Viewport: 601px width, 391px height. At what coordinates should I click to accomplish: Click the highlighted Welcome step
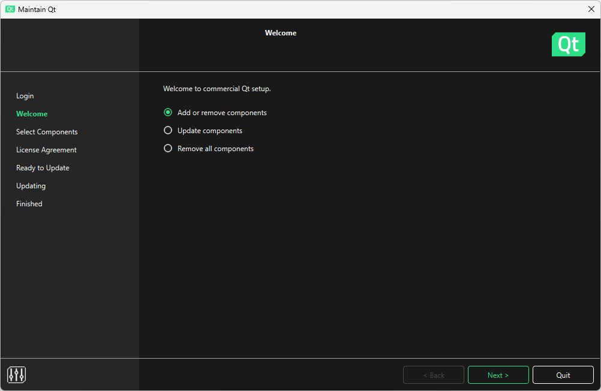32,113
